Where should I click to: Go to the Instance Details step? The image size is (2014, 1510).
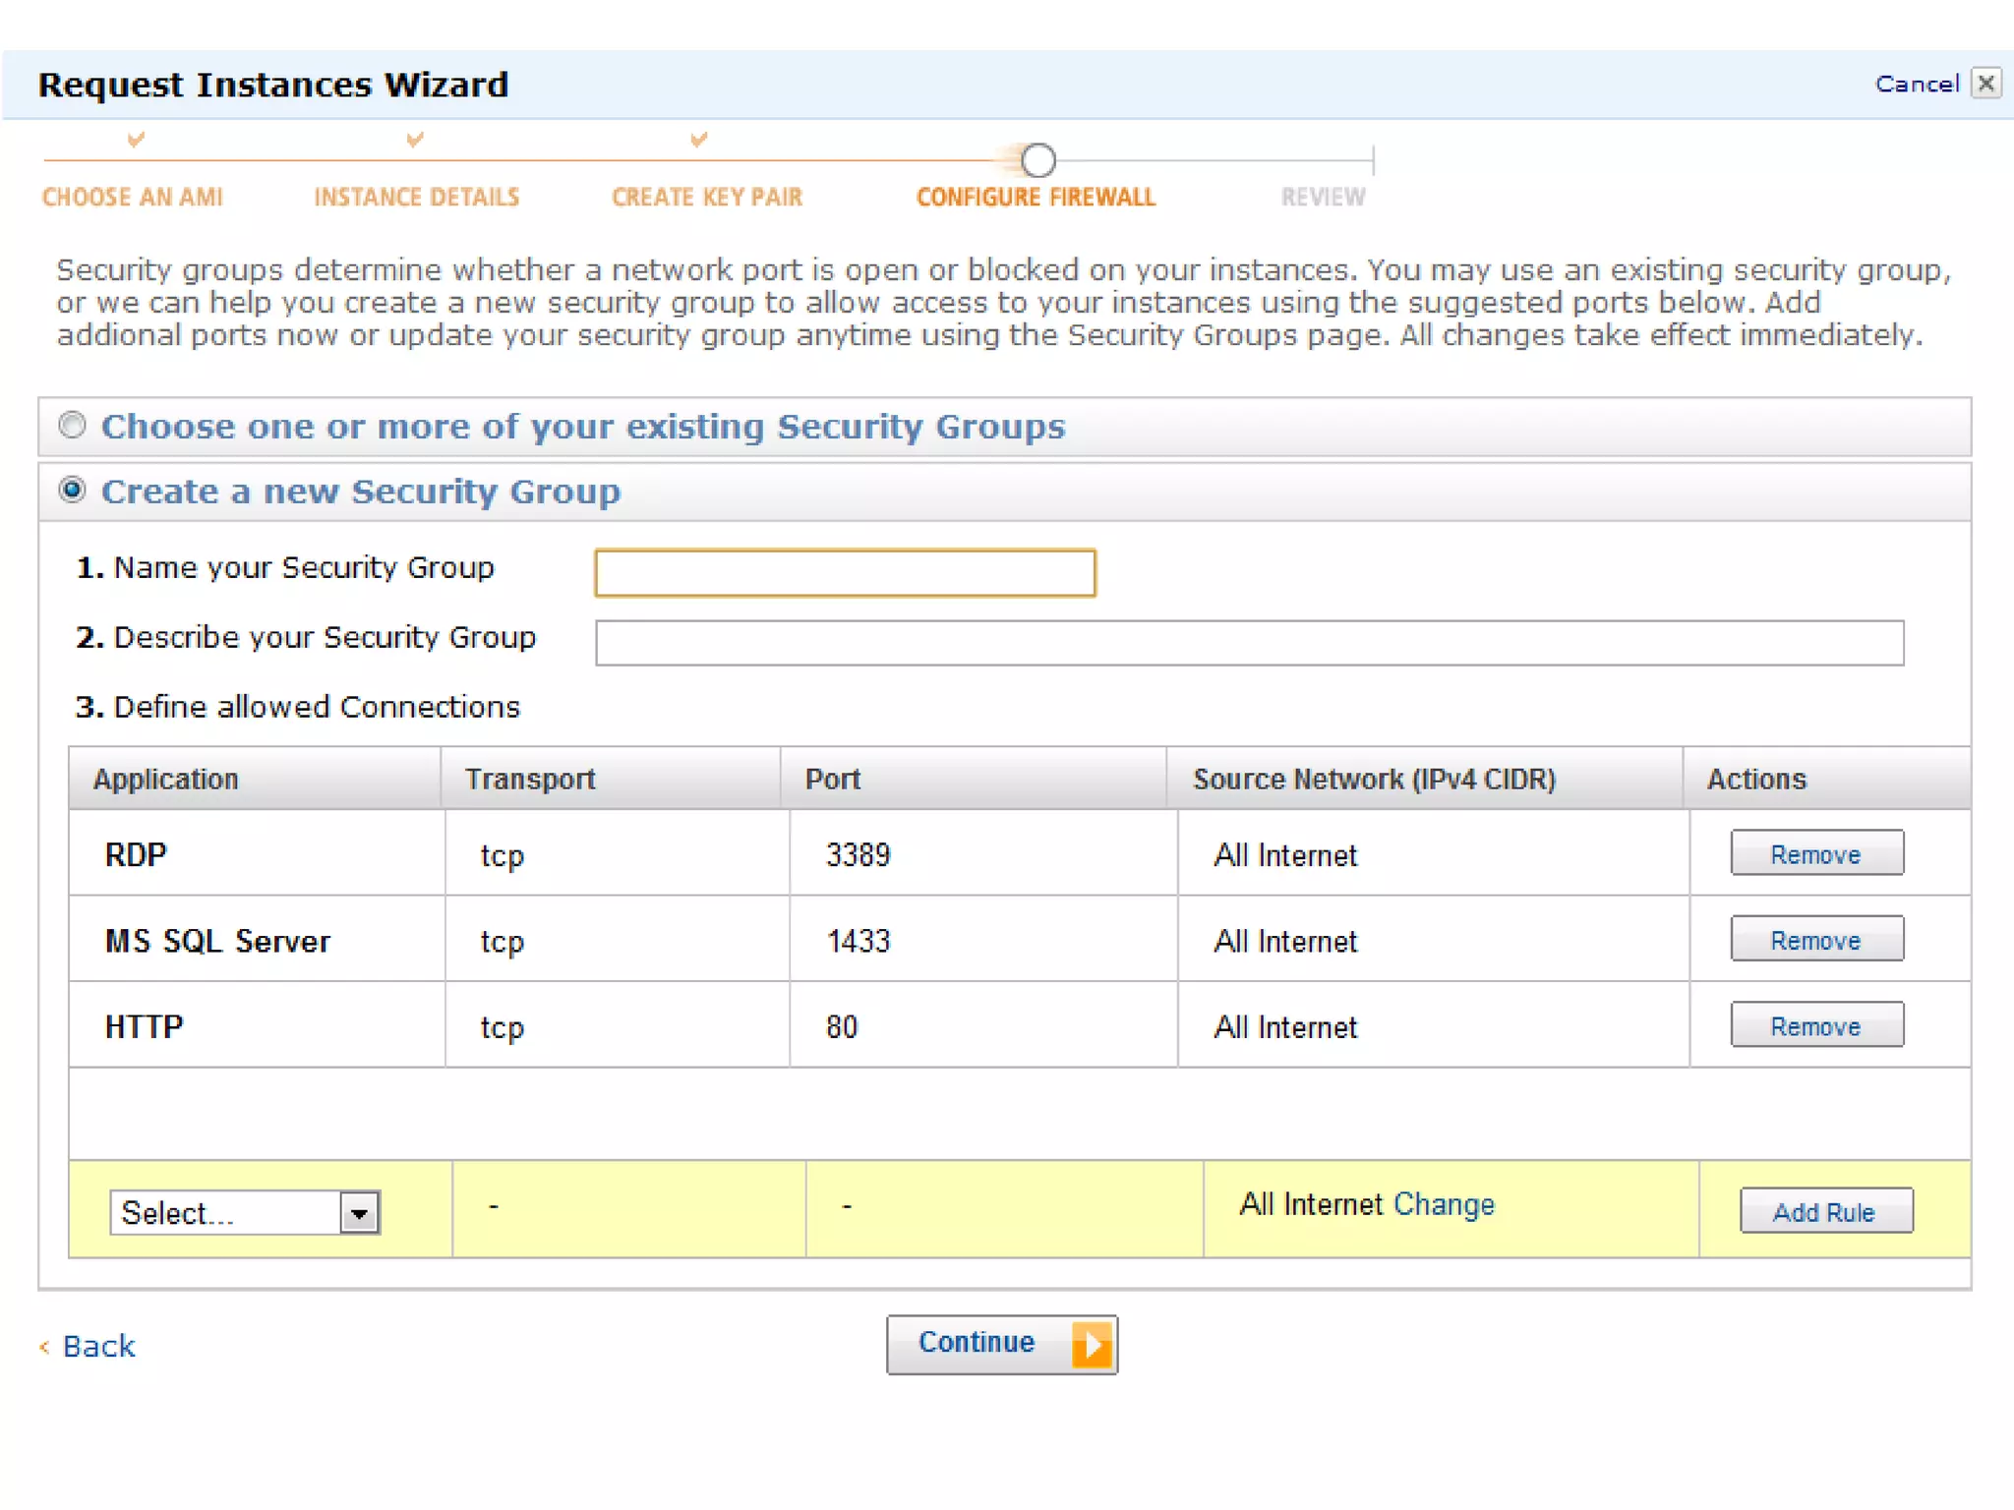[416, 197]
